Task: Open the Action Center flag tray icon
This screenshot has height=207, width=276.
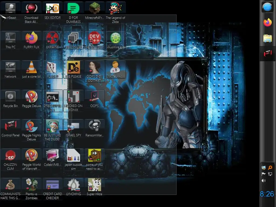Action: [264, 174]
